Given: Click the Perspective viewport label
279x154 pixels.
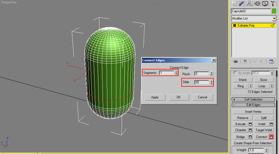Looking at the screenshot, I should [x=9, y=2].
